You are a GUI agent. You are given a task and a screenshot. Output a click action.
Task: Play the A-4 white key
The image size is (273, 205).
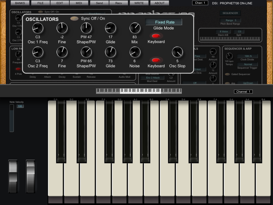247,180
